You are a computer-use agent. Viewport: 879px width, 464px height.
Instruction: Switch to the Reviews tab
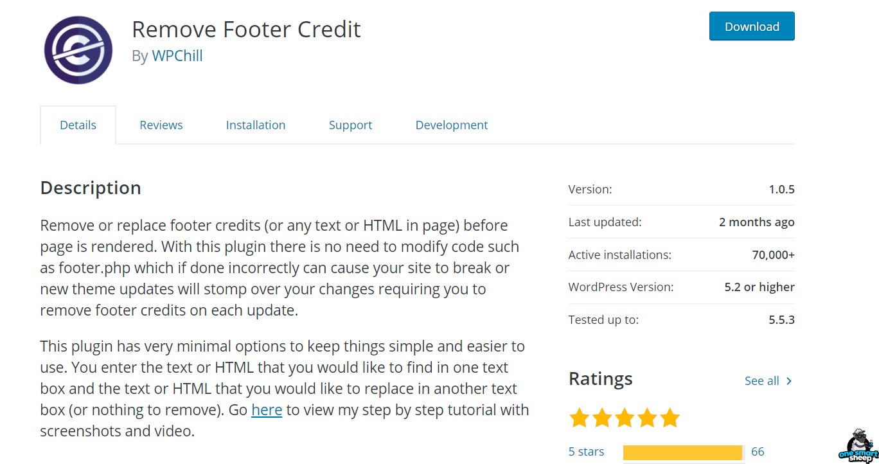[161, 125]
